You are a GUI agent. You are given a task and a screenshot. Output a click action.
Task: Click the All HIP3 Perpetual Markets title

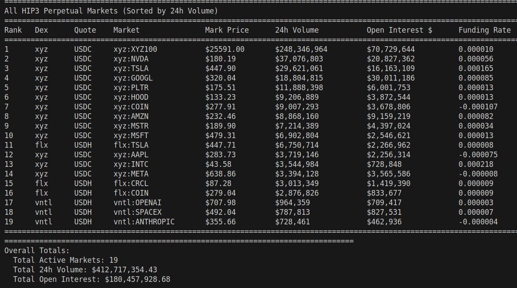pyautogui.click(x=111, y=10)
